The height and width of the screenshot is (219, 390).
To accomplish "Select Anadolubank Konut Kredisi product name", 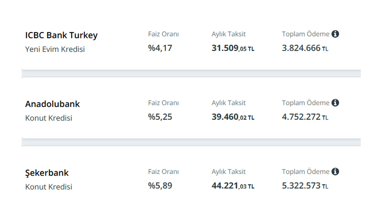I will coord(49,118).
